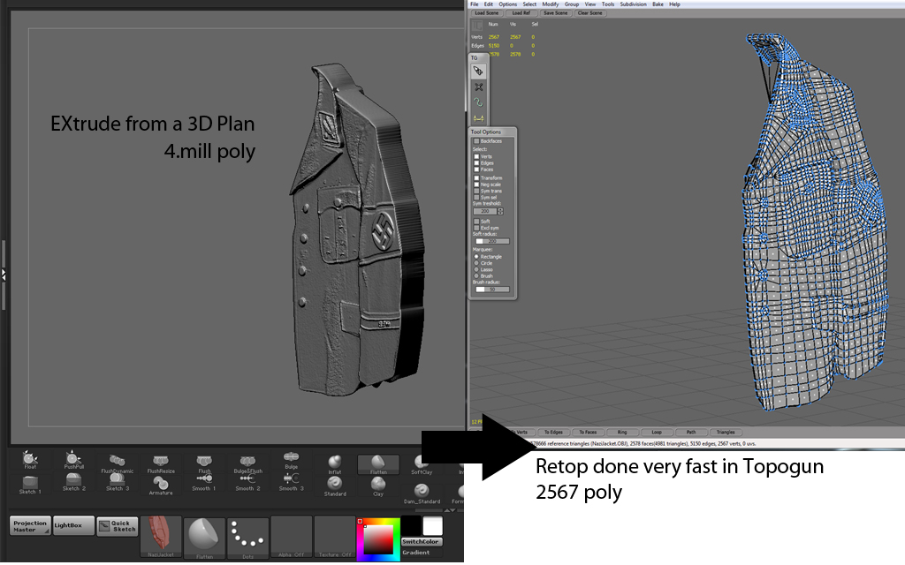Image resolution: width=905 pixels, height=565 pixels.
Task: Open the Modify menu
Action: click(x=550, y=4)
